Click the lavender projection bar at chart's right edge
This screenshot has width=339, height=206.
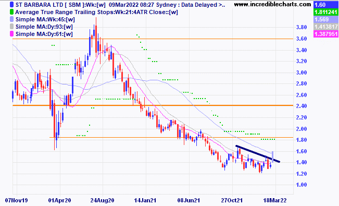coord(273,157)
